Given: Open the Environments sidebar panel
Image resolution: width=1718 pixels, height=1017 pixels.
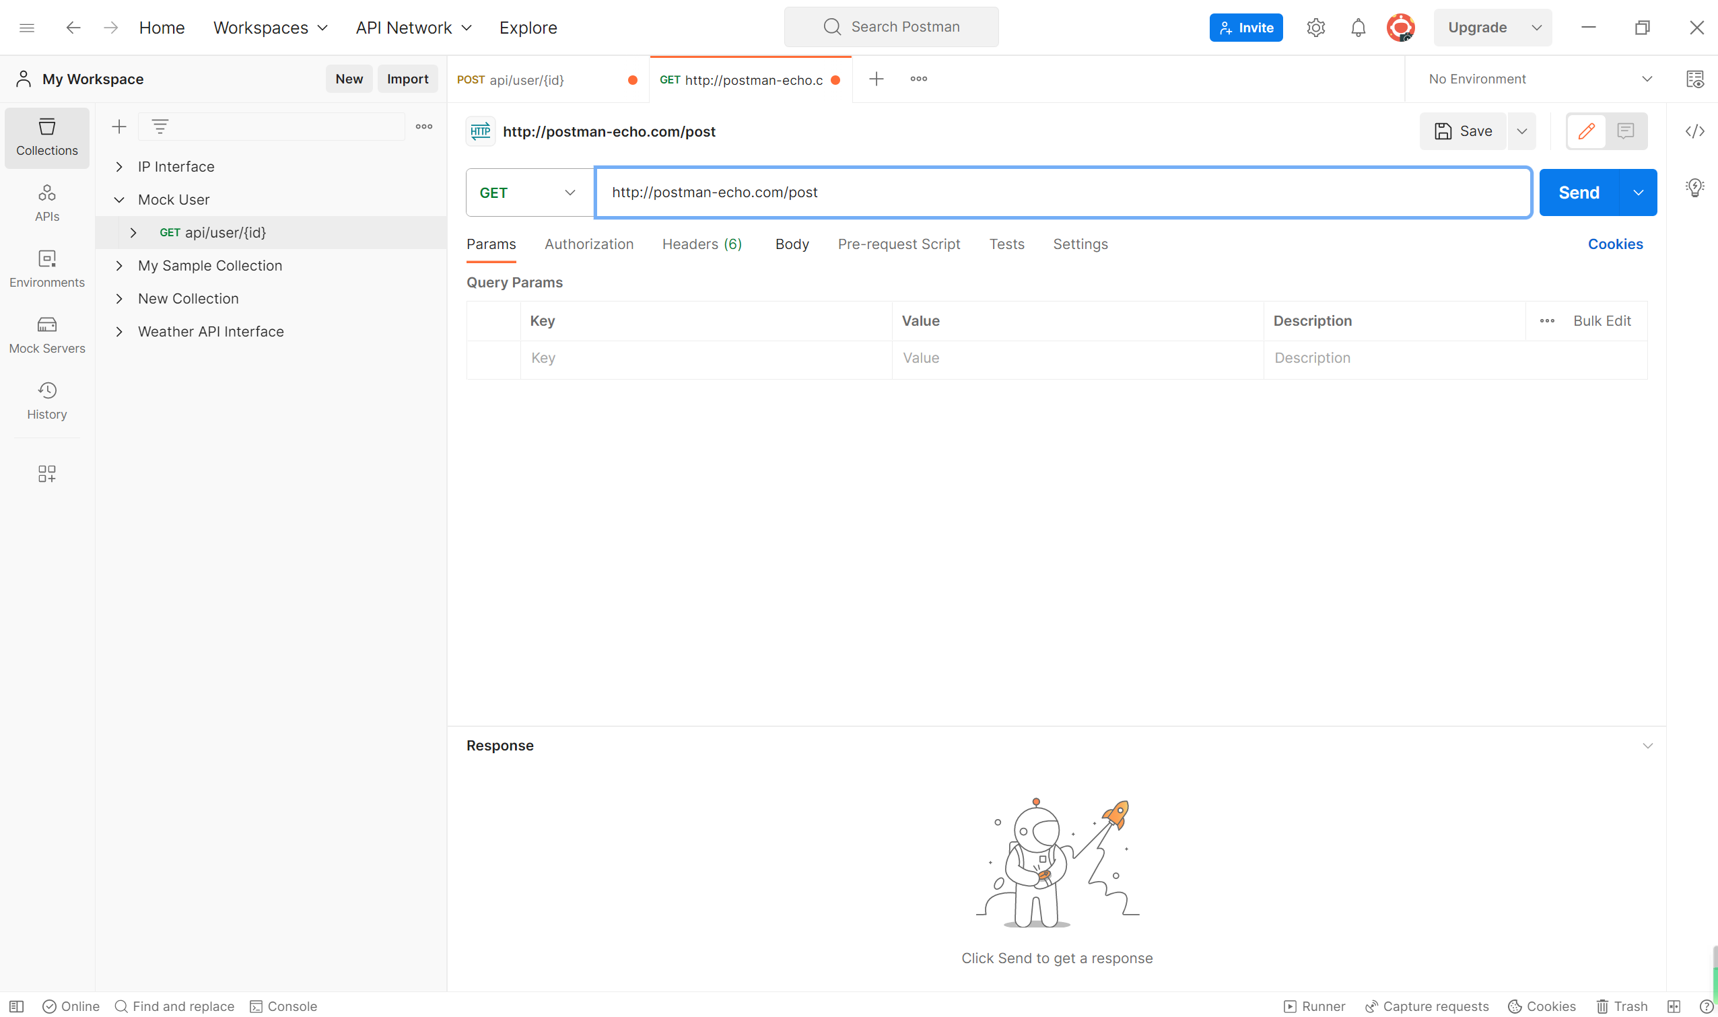Looking at the screenshot, I should pyautogui.click(x=46, y=269).
